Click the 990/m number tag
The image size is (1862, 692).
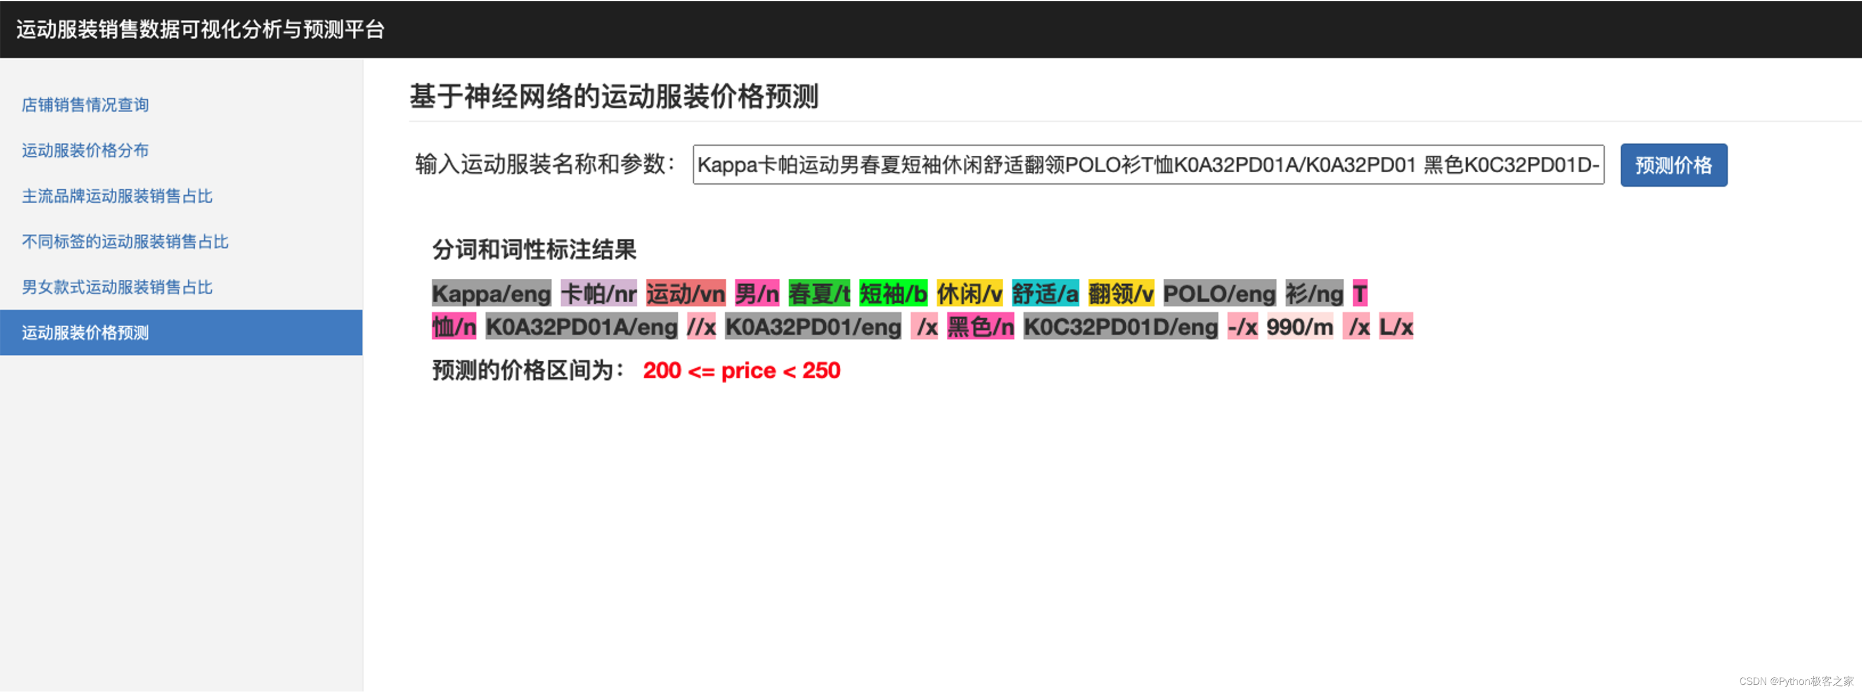click(x=1299, y=326)
